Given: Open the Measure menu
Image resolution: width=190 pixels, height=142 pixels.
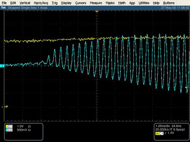Looking at the screenshot, I should tap(96, 3).
